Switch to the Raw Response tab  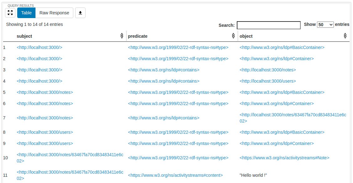pos(54,13)
